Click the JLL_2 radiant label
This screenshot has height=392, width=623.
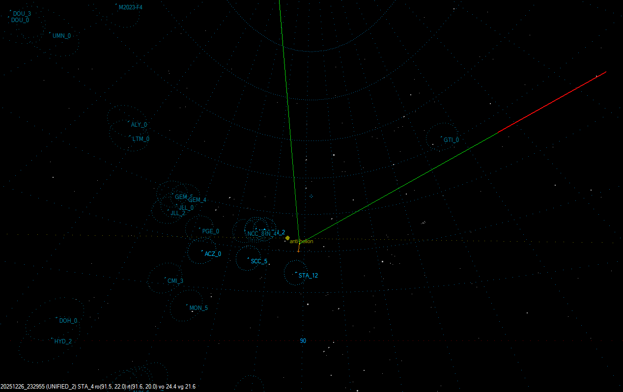point(178,213)
